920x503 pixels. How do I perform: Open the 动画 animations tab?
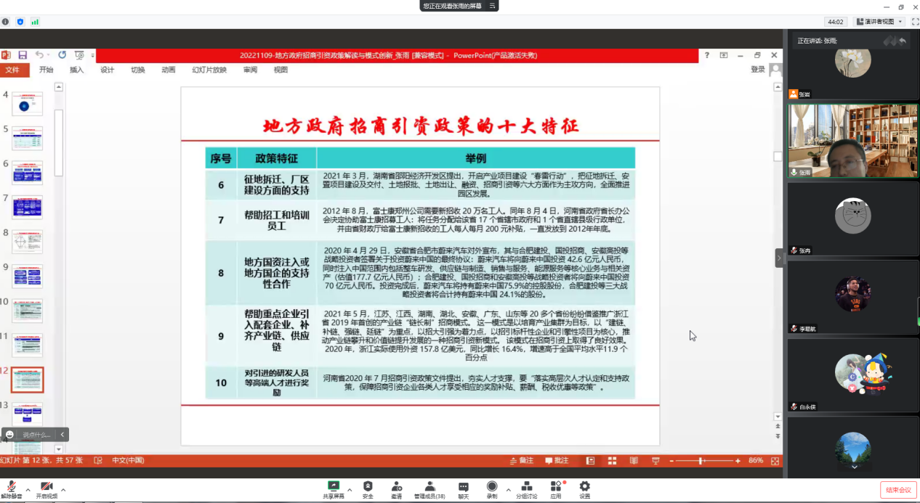click(169, 70)
